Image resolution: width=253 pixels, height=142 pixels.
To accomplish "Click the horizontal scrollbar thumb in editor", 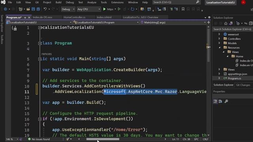I will point(103,139).
